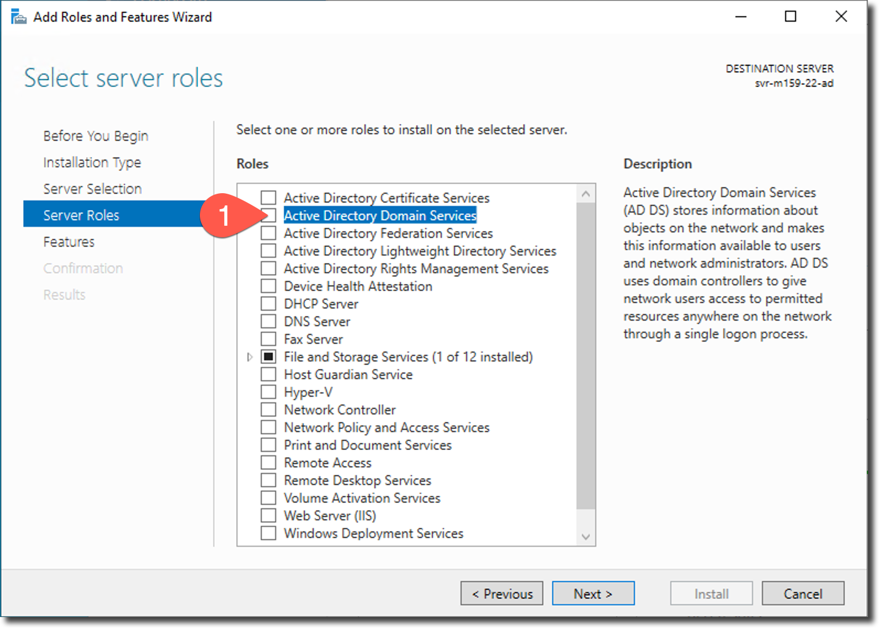Viewport: 879px width, 638px height.
Task: Maximize the wizard window
Action: (x=791, y=17)
